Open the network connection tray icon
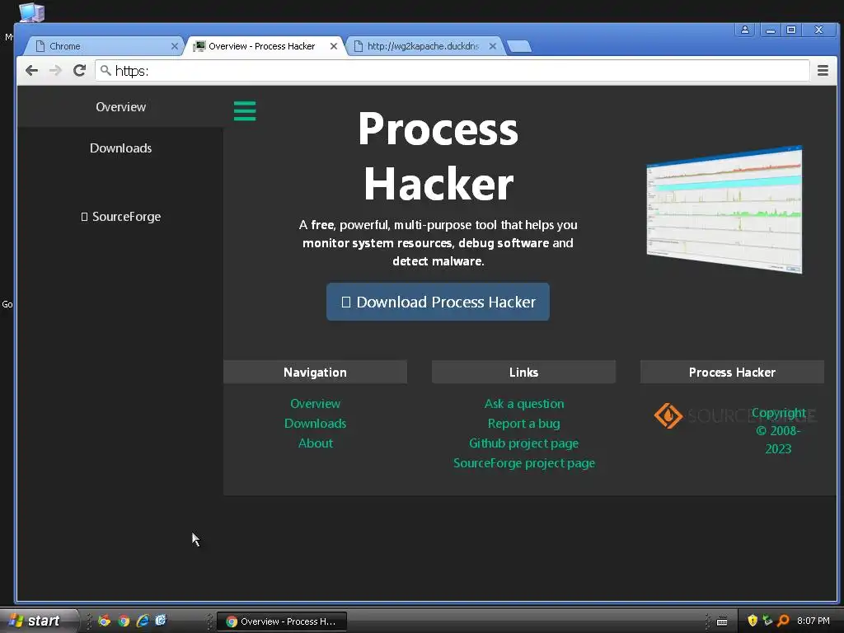Screen dimensions: 844x633 767,621
